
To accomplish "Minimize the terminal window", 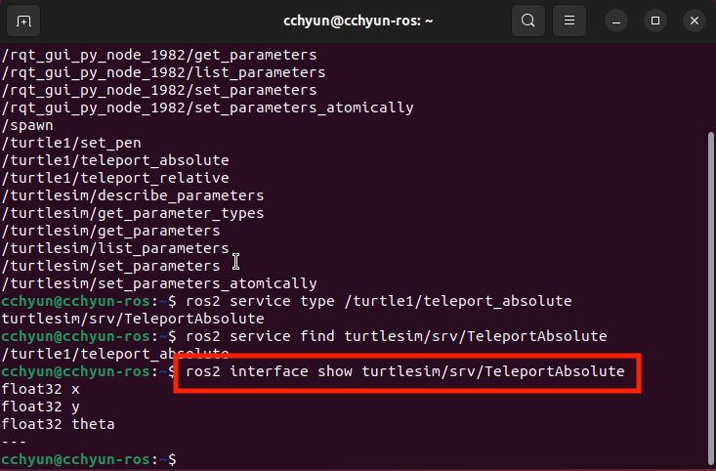I will coord(616,21).
